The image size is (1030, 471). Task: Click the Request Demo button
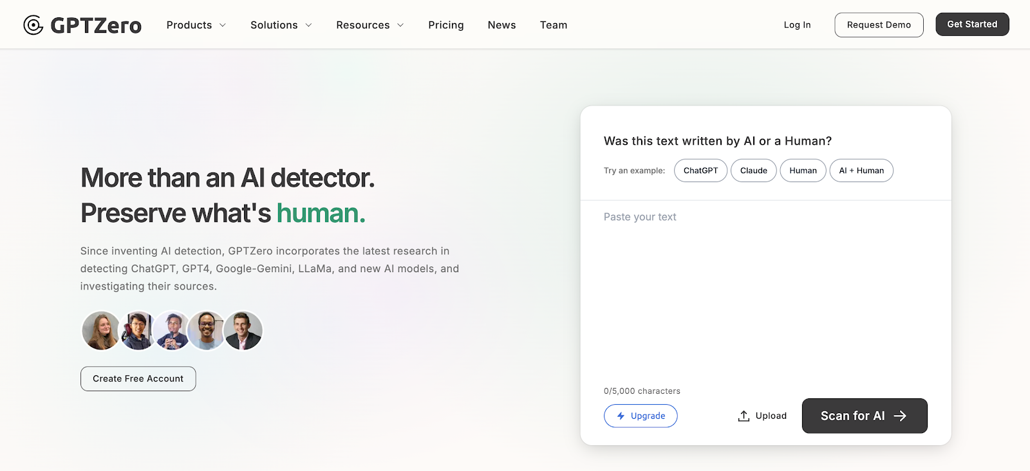[879, 25]
